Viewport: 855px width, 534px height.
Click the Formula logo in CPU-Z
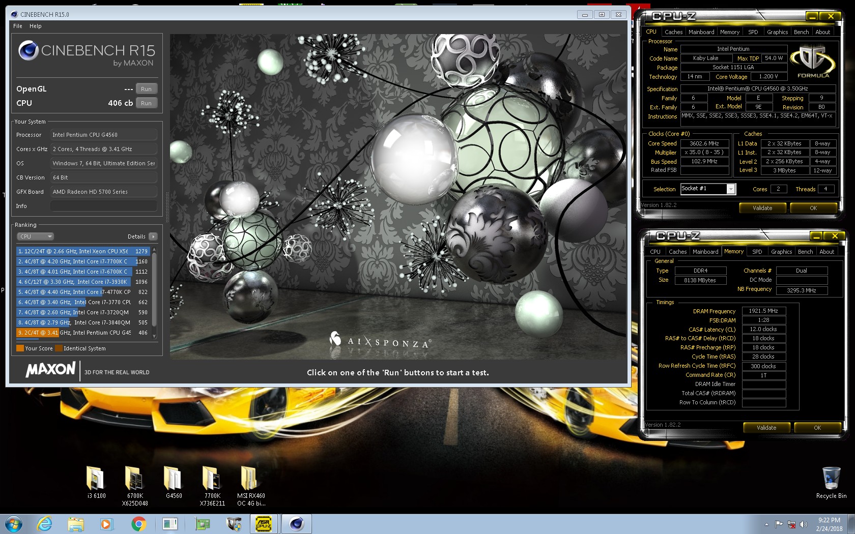(813, 62)
